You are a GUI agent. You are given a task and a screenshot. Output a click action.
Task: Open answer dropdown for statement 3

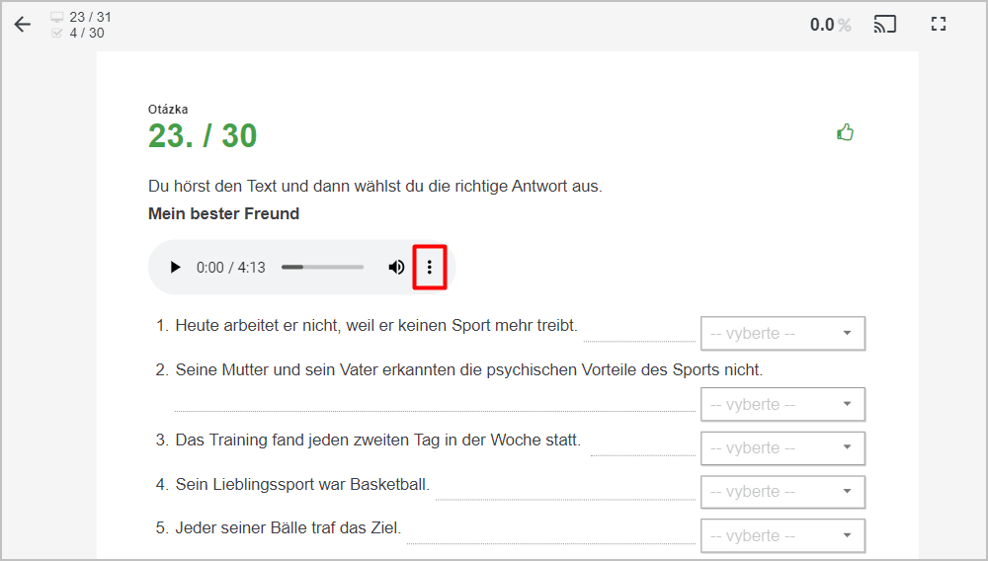coord(782,447)
